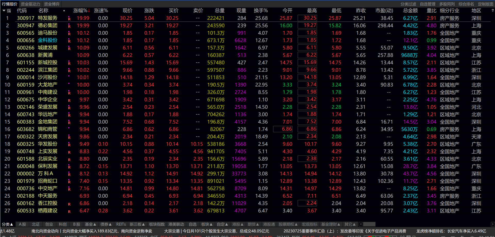Click the 多股同列 button

(x=447, y=4)
